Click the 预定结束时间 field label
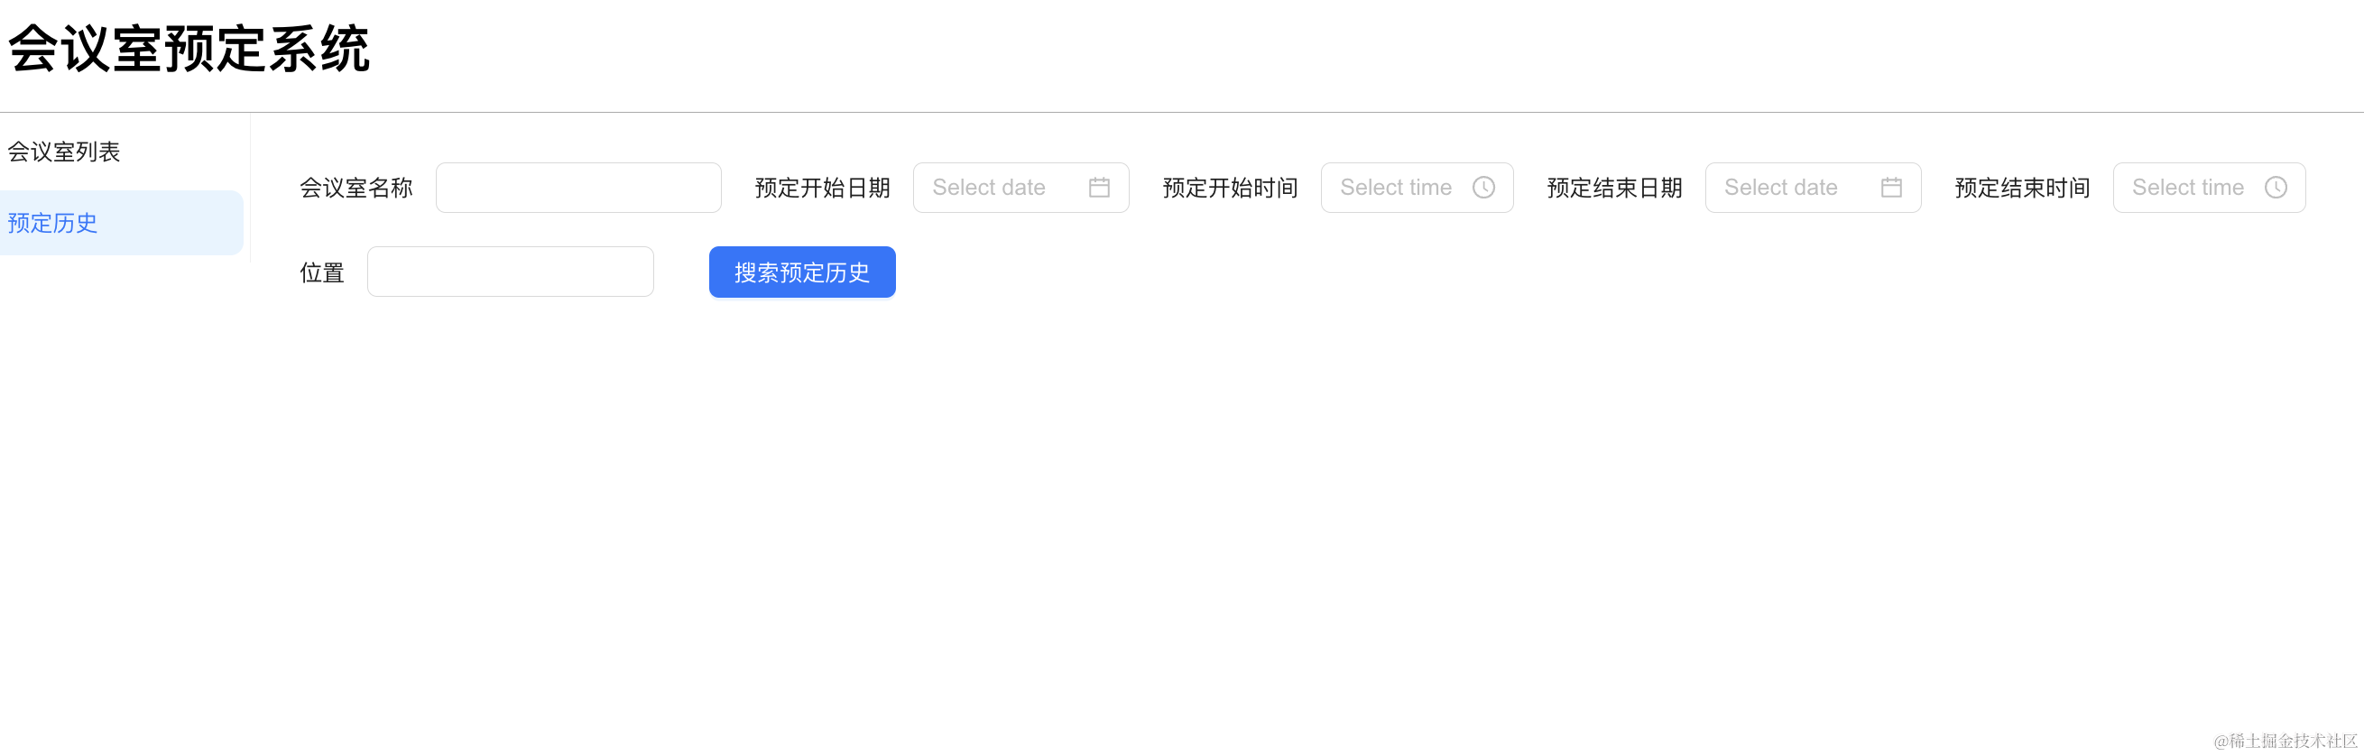2364x756 pixels. (x=2022, y=188)
